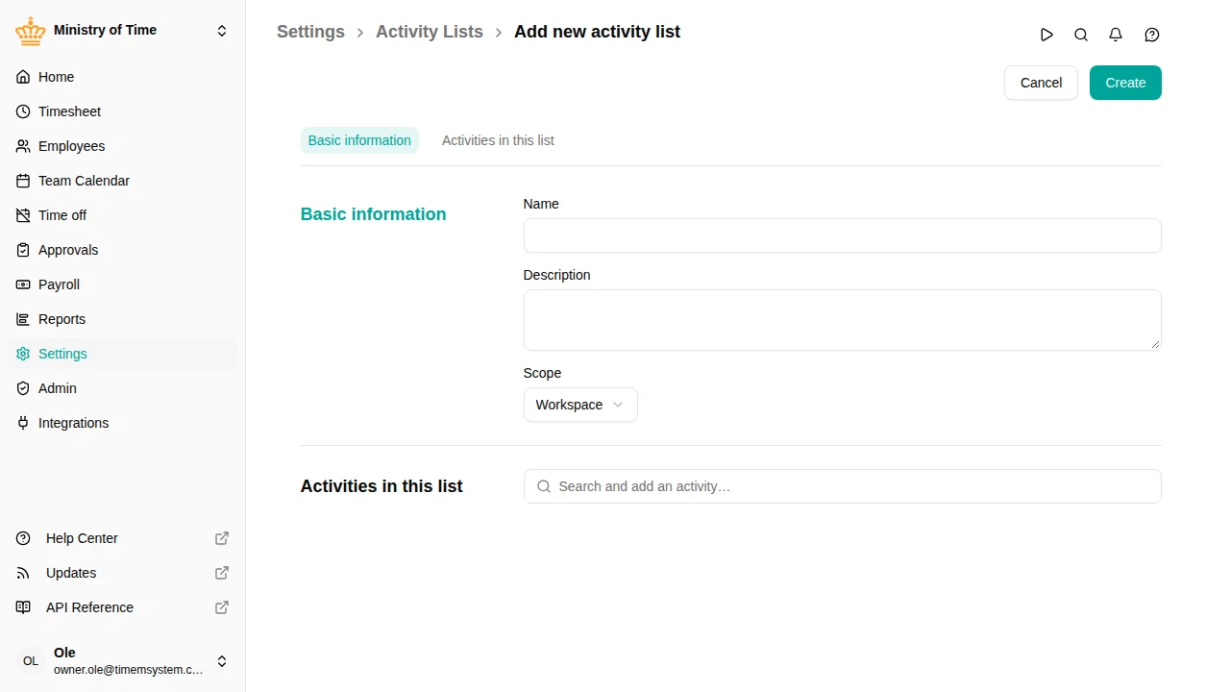This screenshot has height=692, width=1230.
Task: Click the Ministry of Time crown logo
Action: (31, 31)
